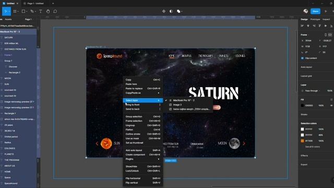The height and width of the screenshot is (188, 334).
Task: Click the Align left icon
Action: [x=302, y=26]
